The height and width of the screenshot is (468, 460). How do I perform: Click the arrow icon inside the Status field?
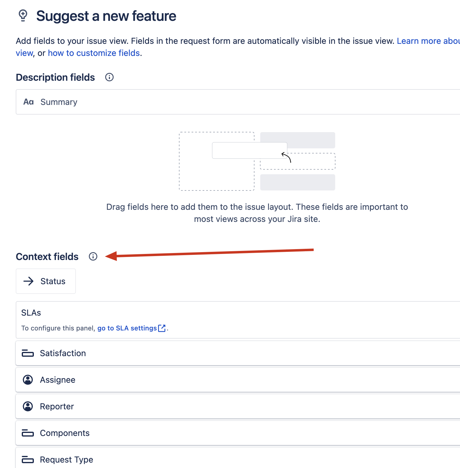[29, 281]
